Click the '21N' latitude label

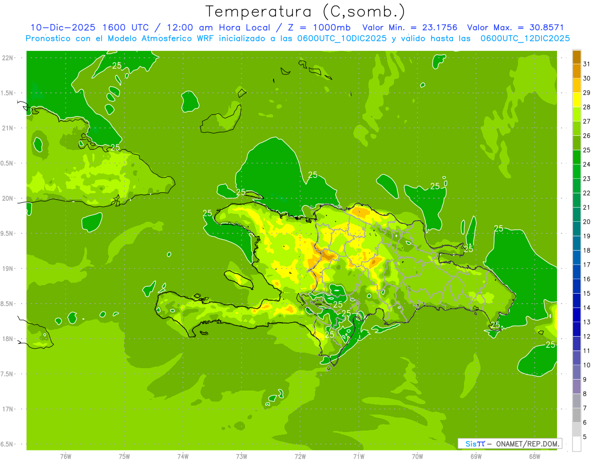coord(7,128)
